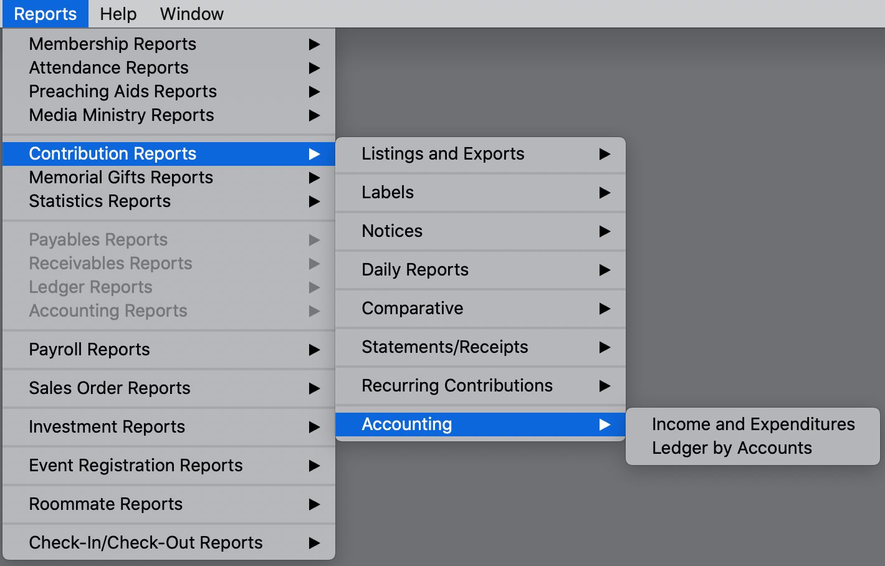Choose Preaching Aids Reports
This screenshot has height=566, width=885.
(123, 92)
